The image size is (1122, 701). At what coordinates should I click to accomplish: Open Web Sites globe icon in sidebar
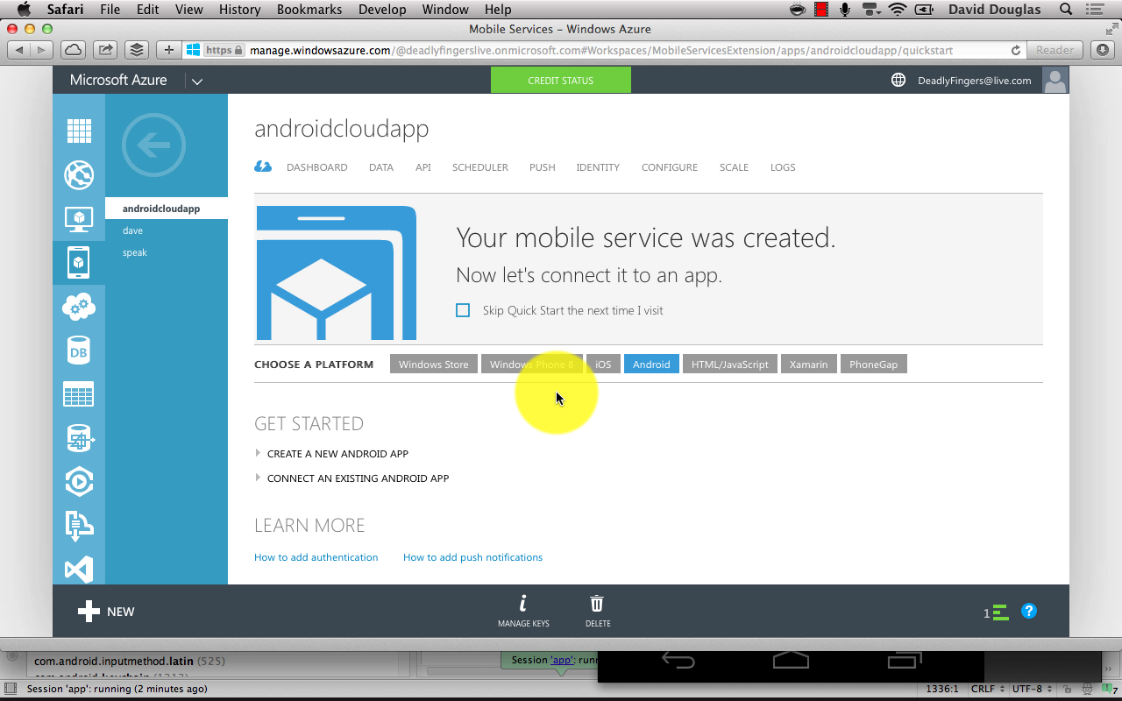[x=79, y=174]
